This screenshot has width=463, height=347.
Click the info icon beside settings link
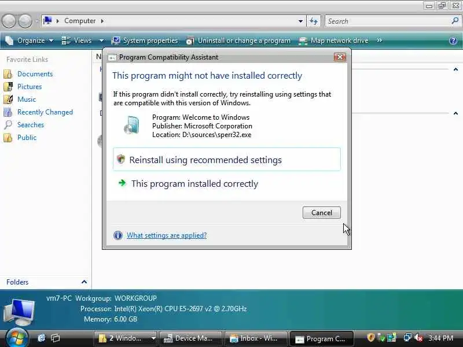(x=118, y=235)
